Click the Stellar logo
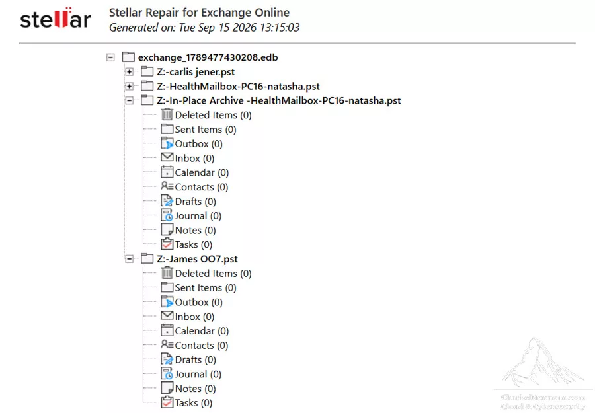This screenshot has height=413, width=595. 56,18
